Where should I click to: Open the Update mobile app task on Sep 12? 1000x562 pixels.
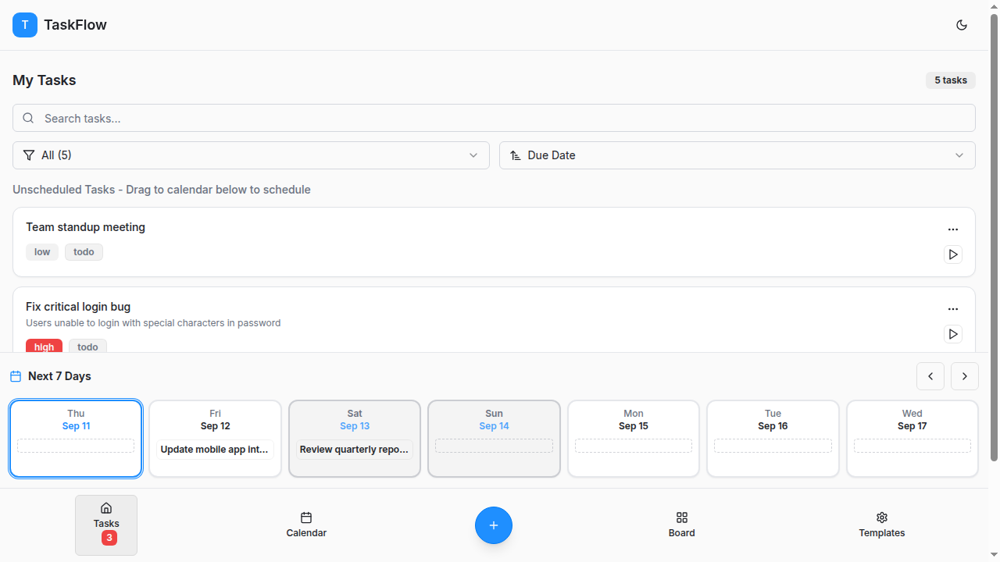(x=215, y=450)
